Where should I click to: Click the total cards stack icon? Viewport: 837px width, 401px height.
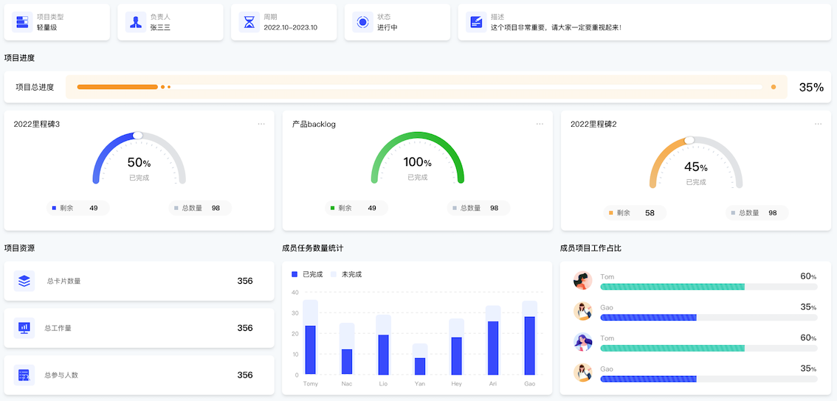(24, 281)
